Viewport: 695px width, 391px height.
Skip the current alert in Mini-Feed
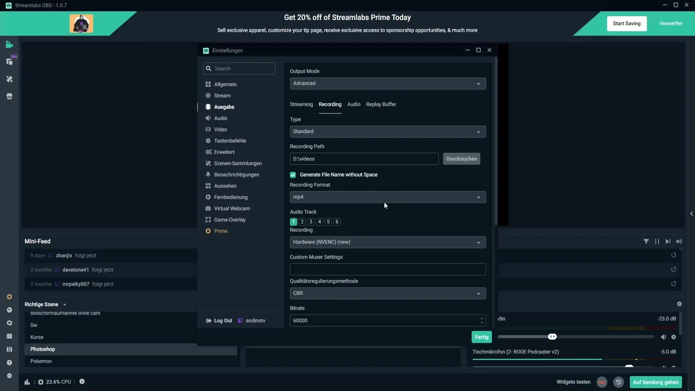(x=668, y=241)
